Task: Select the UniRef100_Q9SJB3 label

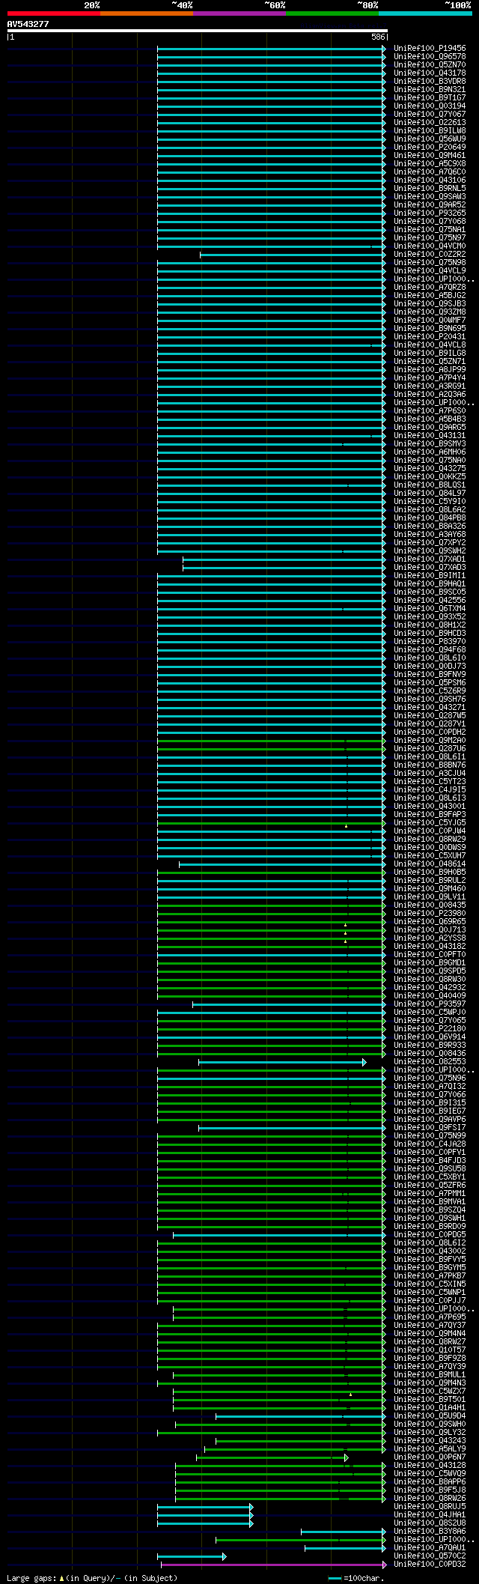Action: coord(430,303)
